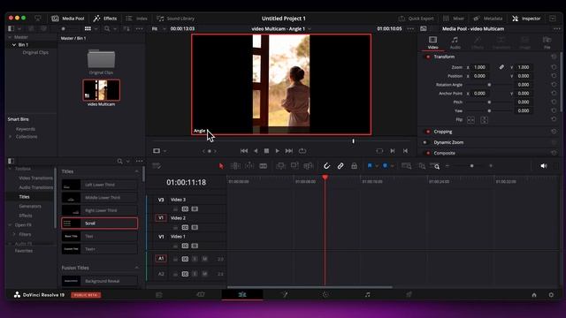Collapse the Master bin tree
Image resolution: width=566 pixels, height=318 pixels.
(x=10, y=37)
